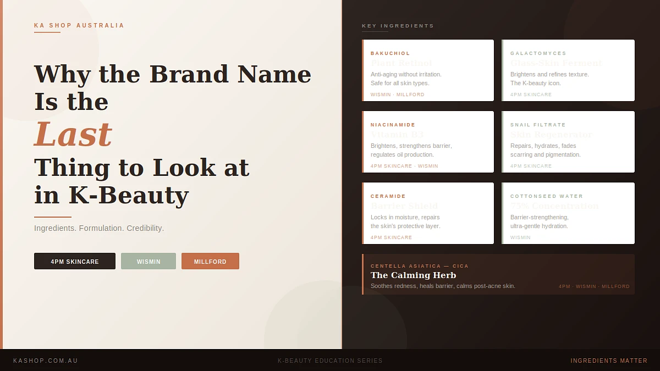Image resolution: width=660 pixels, height=371 pixels.
Task: Click the K-Beauty Education Series footer text
Action: coord(330,361)
